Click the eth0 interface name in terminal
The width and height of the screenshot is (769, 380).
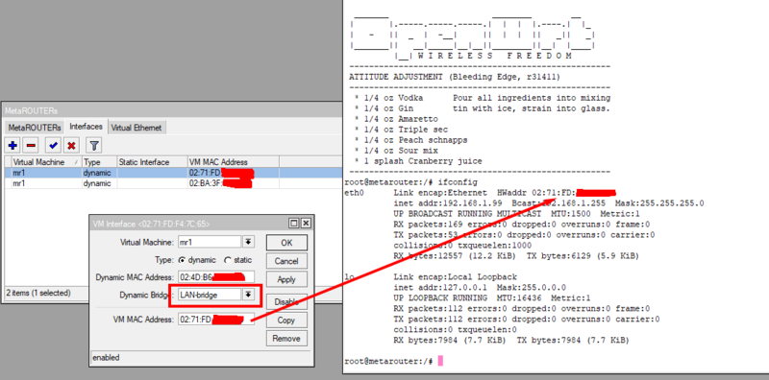pos(354,193)
